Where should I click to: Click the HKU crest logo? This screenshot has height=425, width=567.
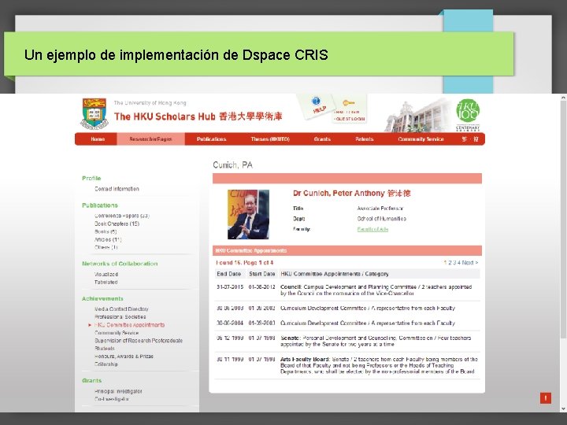94,114
